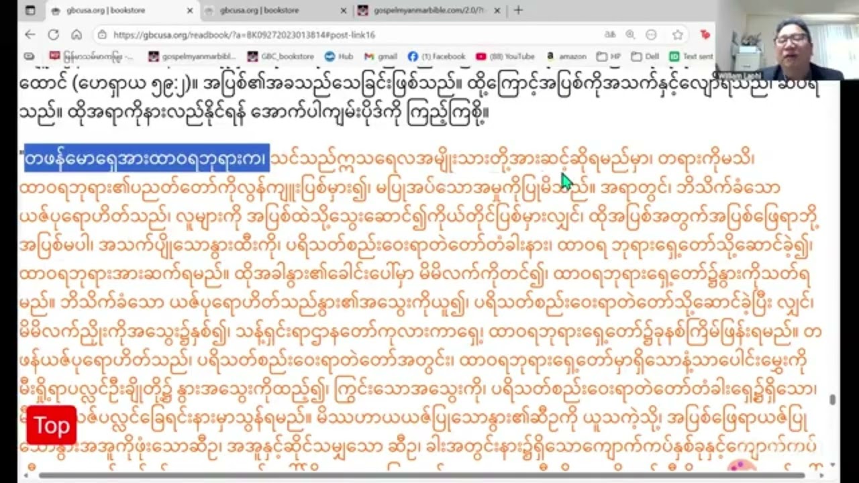Open the first bookmark bar icon
The height and width of the screenshot is (483, 859).
pyautogui.click(x=29, y=56)
